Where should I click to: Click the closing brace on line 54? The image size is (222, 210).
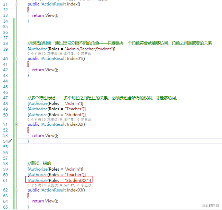point(28,141)
